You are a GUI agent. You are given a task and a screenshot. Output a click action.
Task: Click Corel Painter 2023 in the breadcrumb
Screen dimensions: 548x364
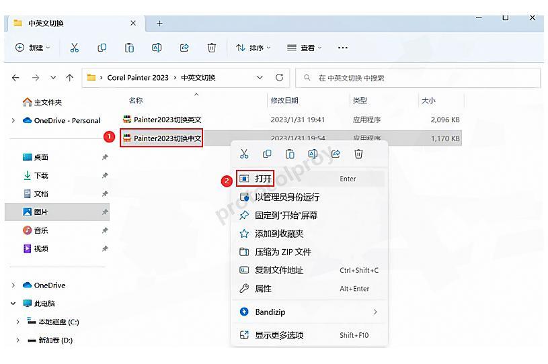tap(138, 77)
